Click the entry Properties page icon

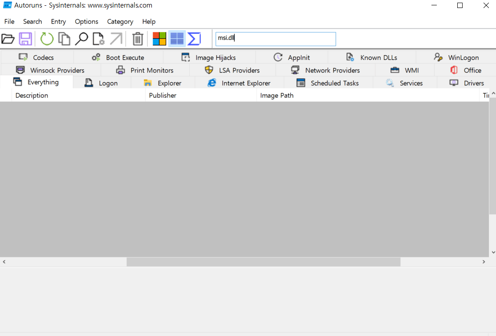coord(99,39)
